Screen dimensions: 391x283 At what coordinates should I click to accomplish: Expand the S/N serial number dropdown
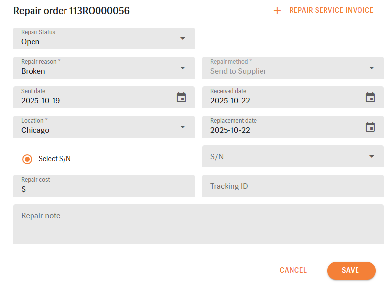pos(371,156)
